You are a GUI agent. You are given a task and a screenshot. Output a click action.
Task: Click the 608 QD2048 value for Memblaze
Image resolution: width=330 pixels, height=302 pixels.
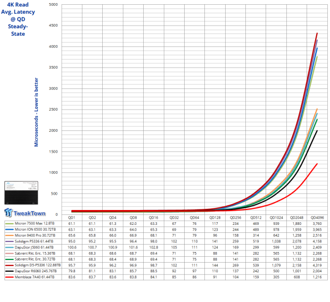pos(297,277)
